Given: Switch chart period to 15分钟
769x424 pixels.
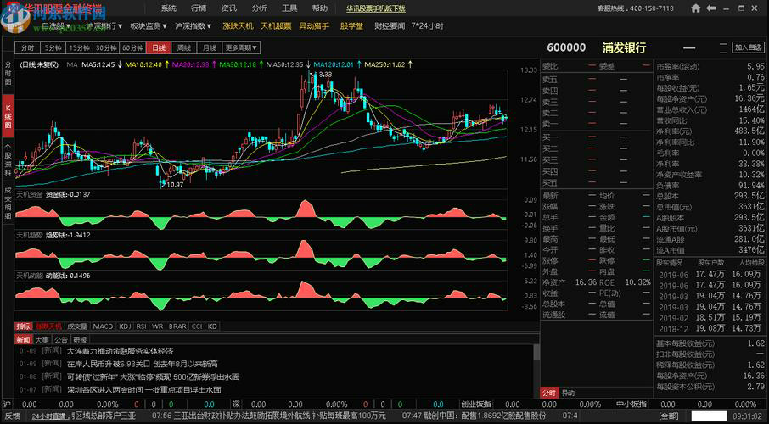Looking at the screenshot, I should coord(80,48).
